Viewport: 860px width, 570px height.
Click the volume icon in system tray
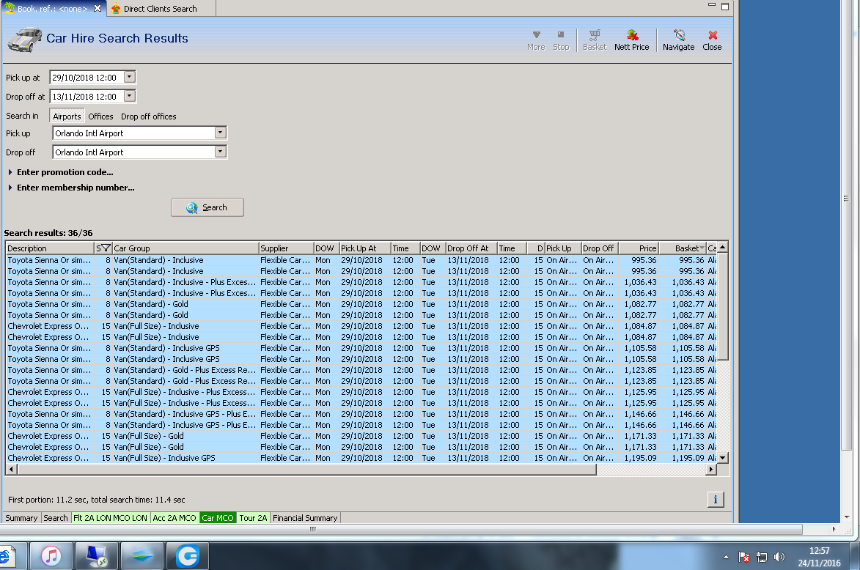[x=779, y=557]
